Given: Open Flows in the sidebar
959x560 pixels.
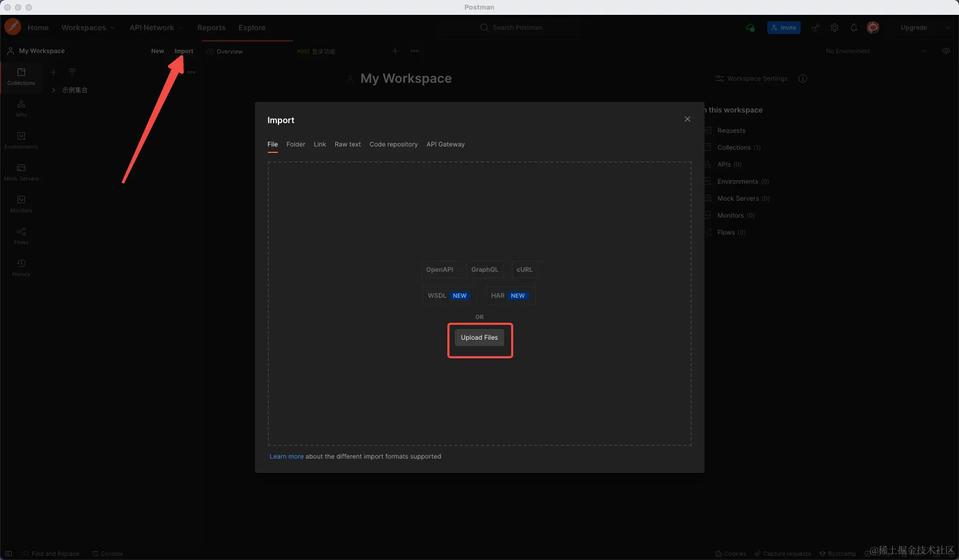Looking at the screenshot, I should (21, 236).
